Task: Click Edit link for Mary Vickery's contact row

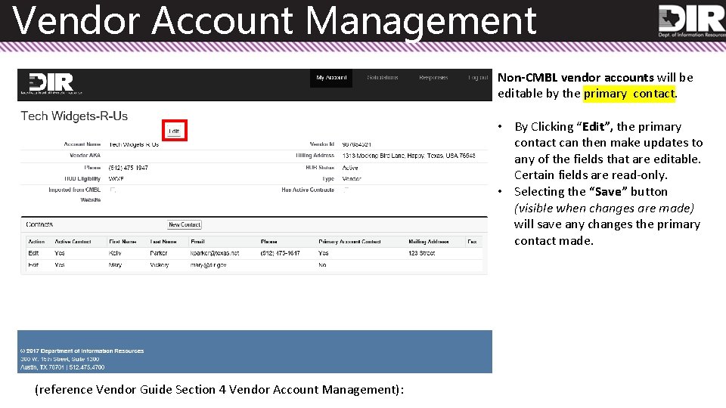Action: [33, 265]
